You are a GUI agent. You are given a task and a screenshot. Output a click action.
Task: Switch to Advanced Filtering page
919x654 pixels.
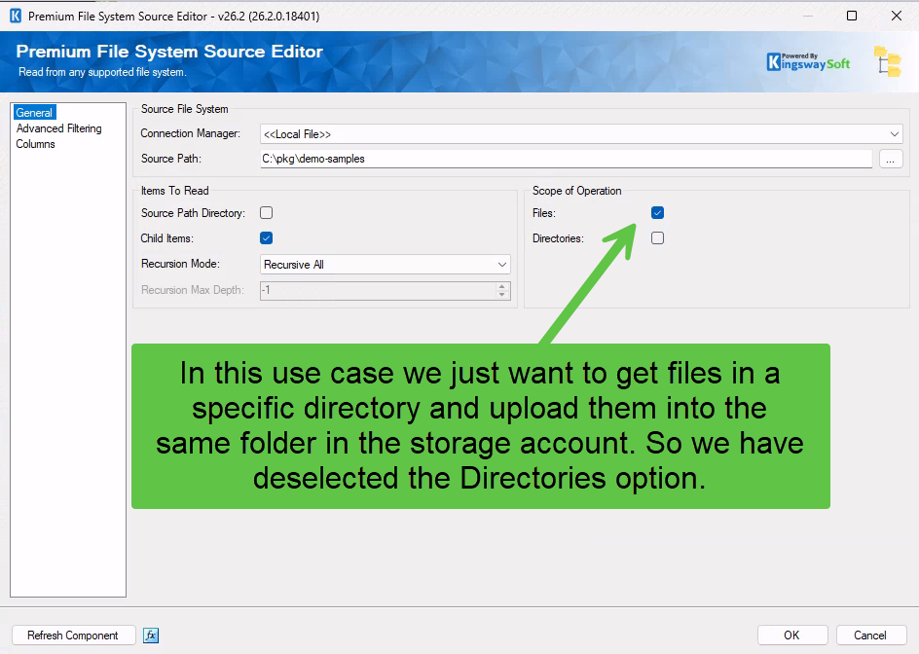(58, 128)
